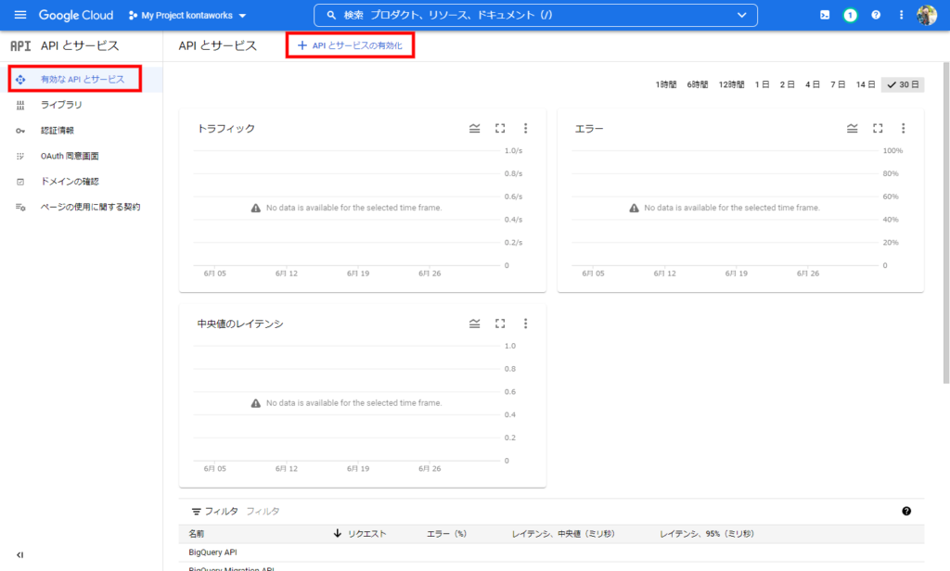Click the page vertical scrollbar
This screenshot has width=950, height=571.
click(x=945, y=222)
